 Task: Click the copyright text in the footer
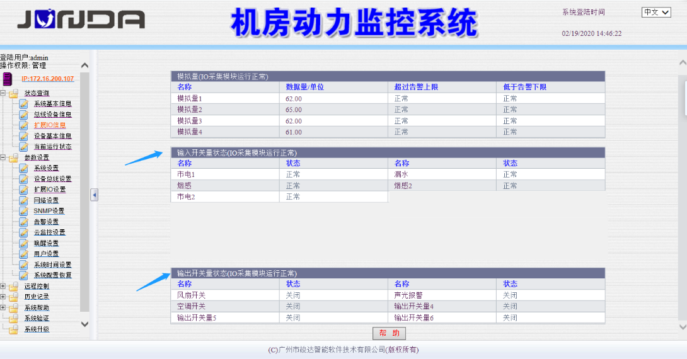pos(343,350)
